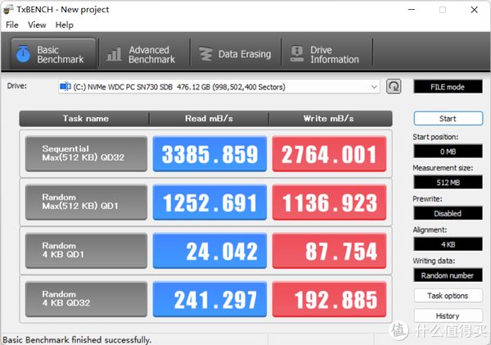491x345 pixels.
Task: Open the View menu
Action: (x=37, y=25)
